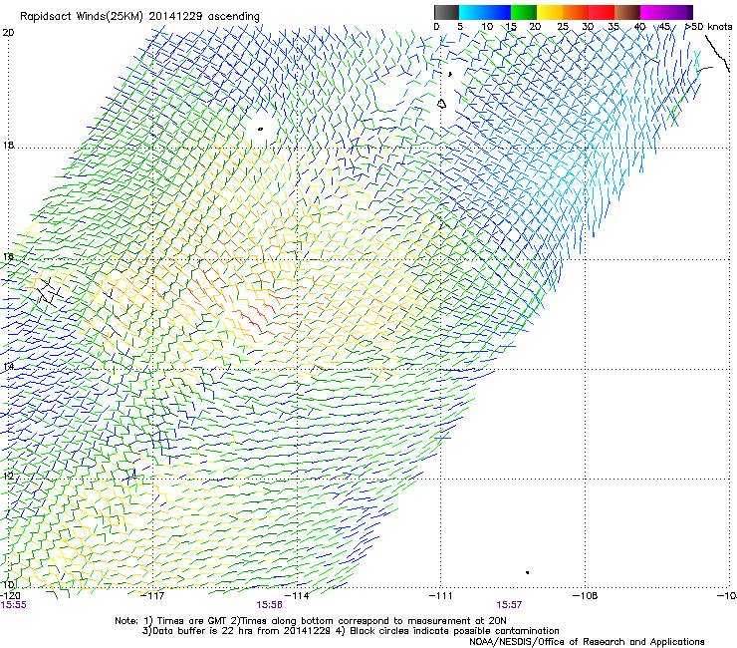Click the legend label '35'
This screenshot has width=737, height=648.
tap(614, 26)
